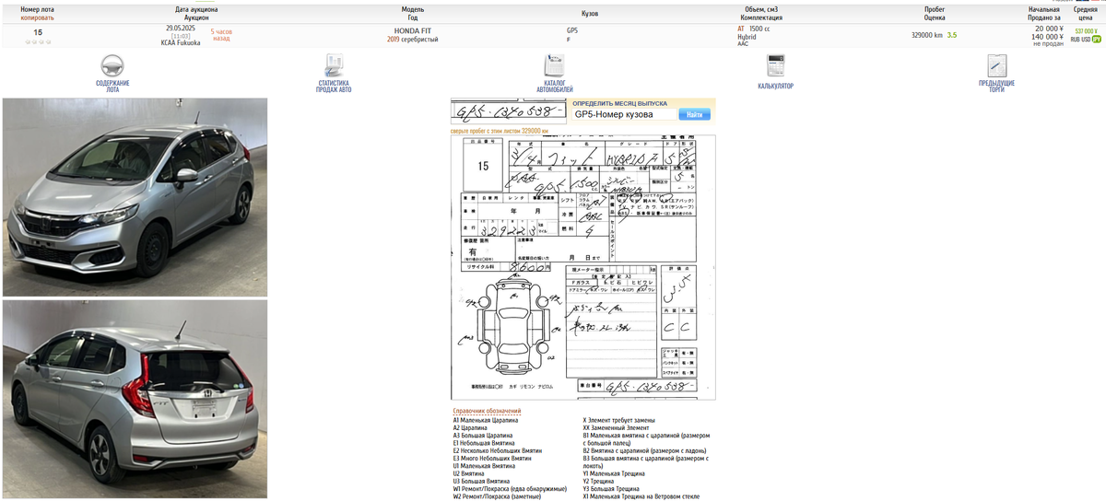
Task: Open 'Предыдущие торги' label link
Action: tap(996, 86)
